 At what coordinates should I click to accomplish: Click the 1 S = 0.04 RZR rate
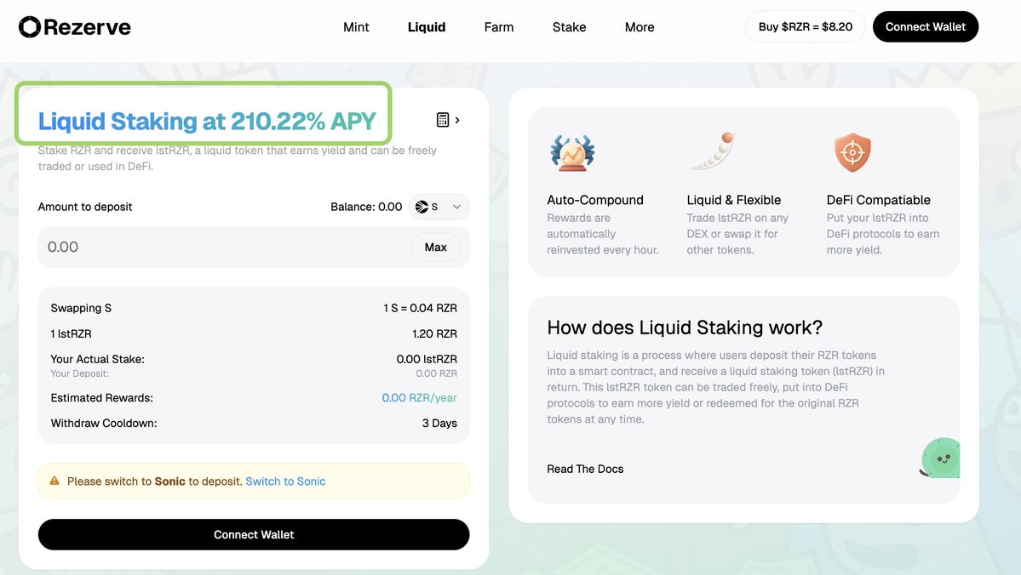click(420, 308)
